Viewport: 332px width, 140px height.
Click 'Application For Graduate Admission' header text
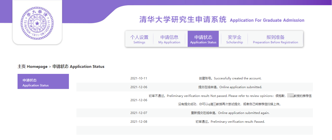267,20
